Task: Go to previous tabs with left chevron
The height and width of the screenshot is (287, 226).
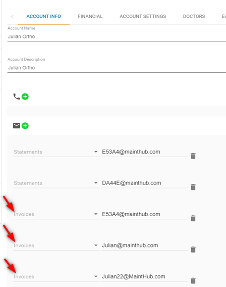Action: coord(12,17)
